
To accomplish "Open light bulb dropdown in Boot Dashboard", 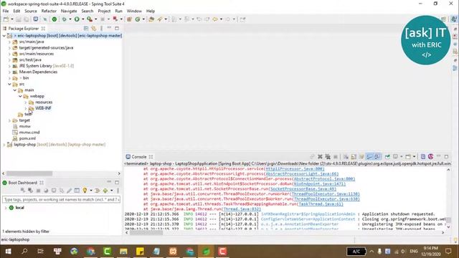I will pyautogui.click(x=91, y=191).
